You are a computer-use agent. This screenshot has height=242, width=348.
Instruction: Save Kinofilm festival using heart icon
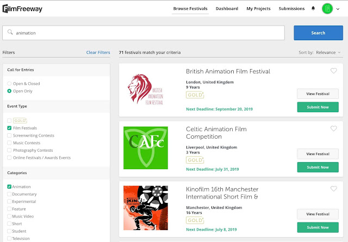333,189
